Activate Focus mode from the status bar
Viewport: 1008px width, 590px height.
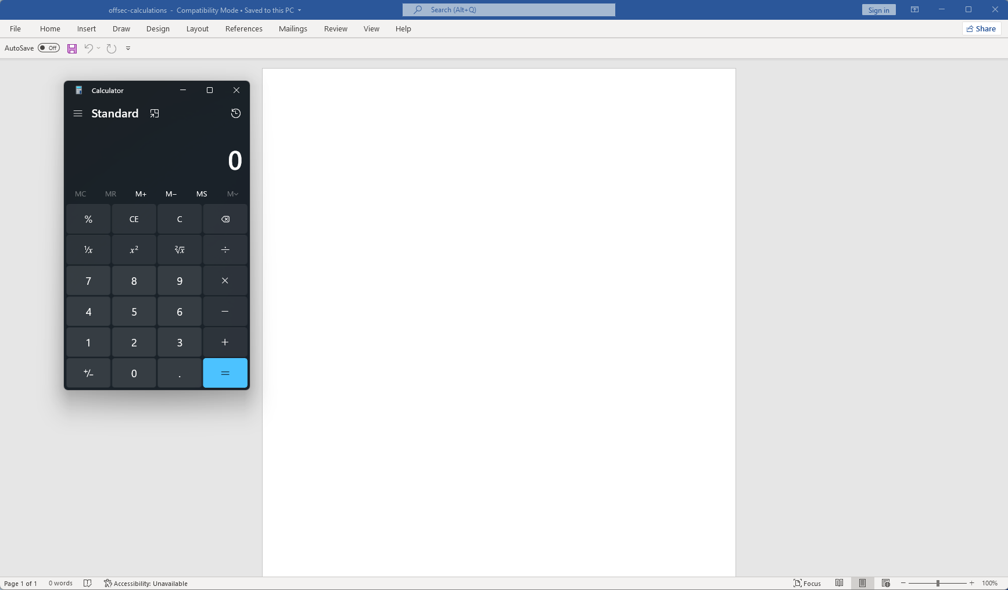[x=807, y=583]
